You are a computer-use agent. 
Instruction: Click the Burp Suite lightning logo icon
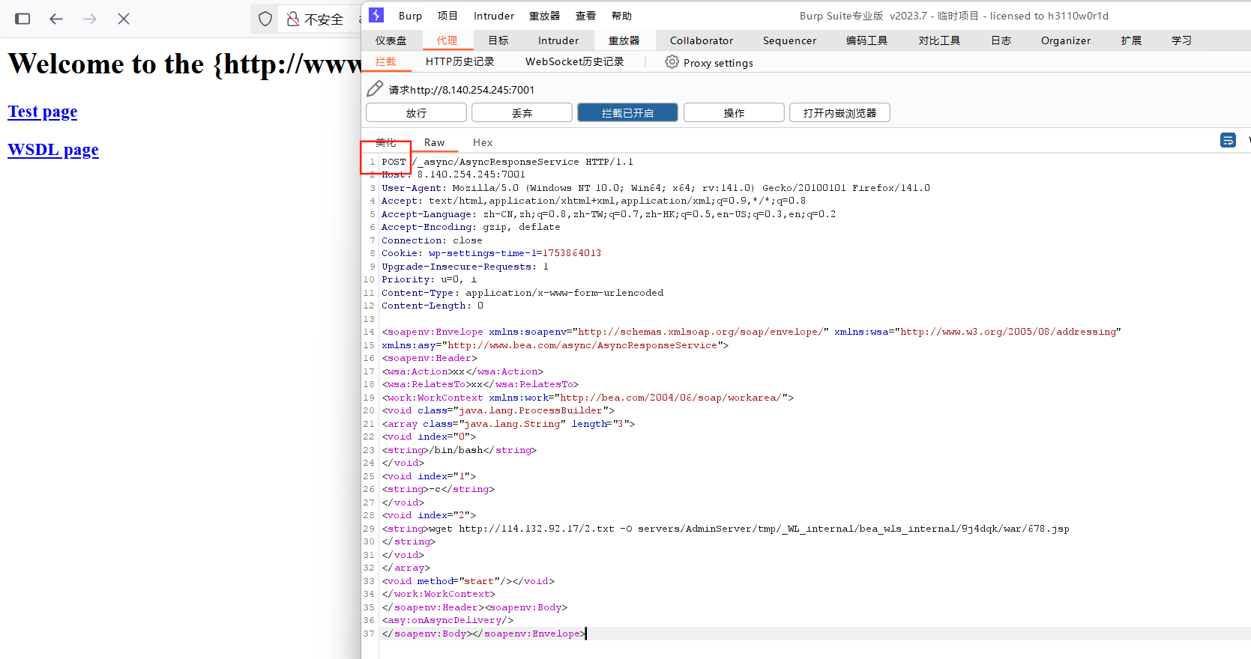tap(376, 15)
